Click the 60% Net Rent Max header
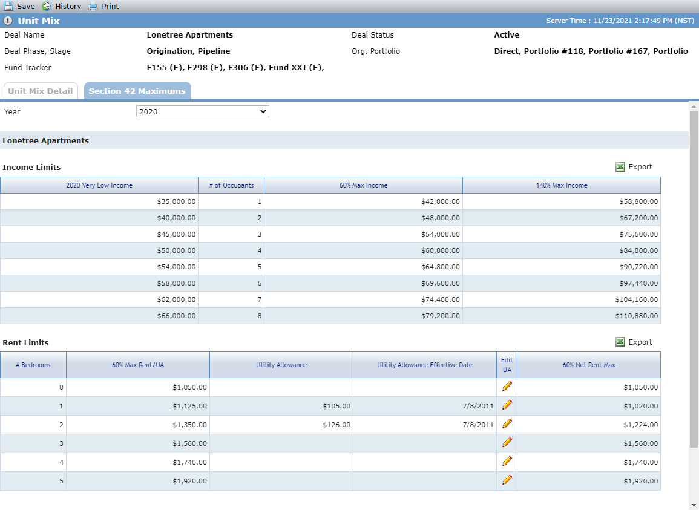Screen dimensions: 699x510 (x=589, y=365)
